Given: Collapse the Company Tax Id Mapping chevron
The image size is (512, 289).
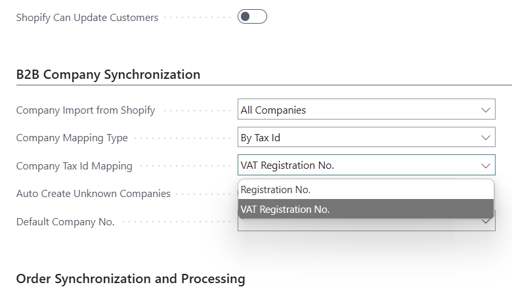Looking at the screenshot, I should [x=486, y=166].
